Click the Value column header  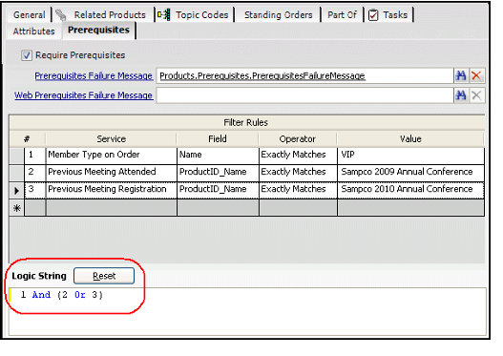coord(410,139)
